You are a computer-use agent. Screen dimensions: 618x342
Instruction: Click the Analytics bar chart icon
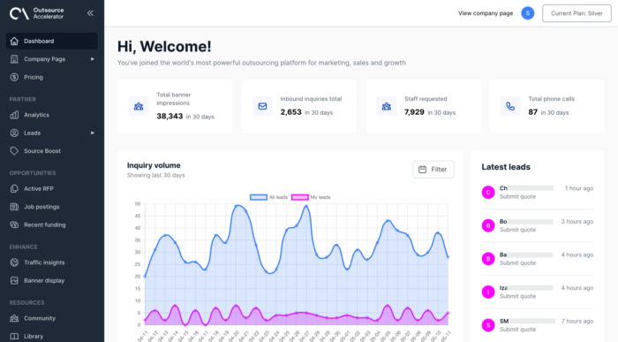tap(14, 115)
